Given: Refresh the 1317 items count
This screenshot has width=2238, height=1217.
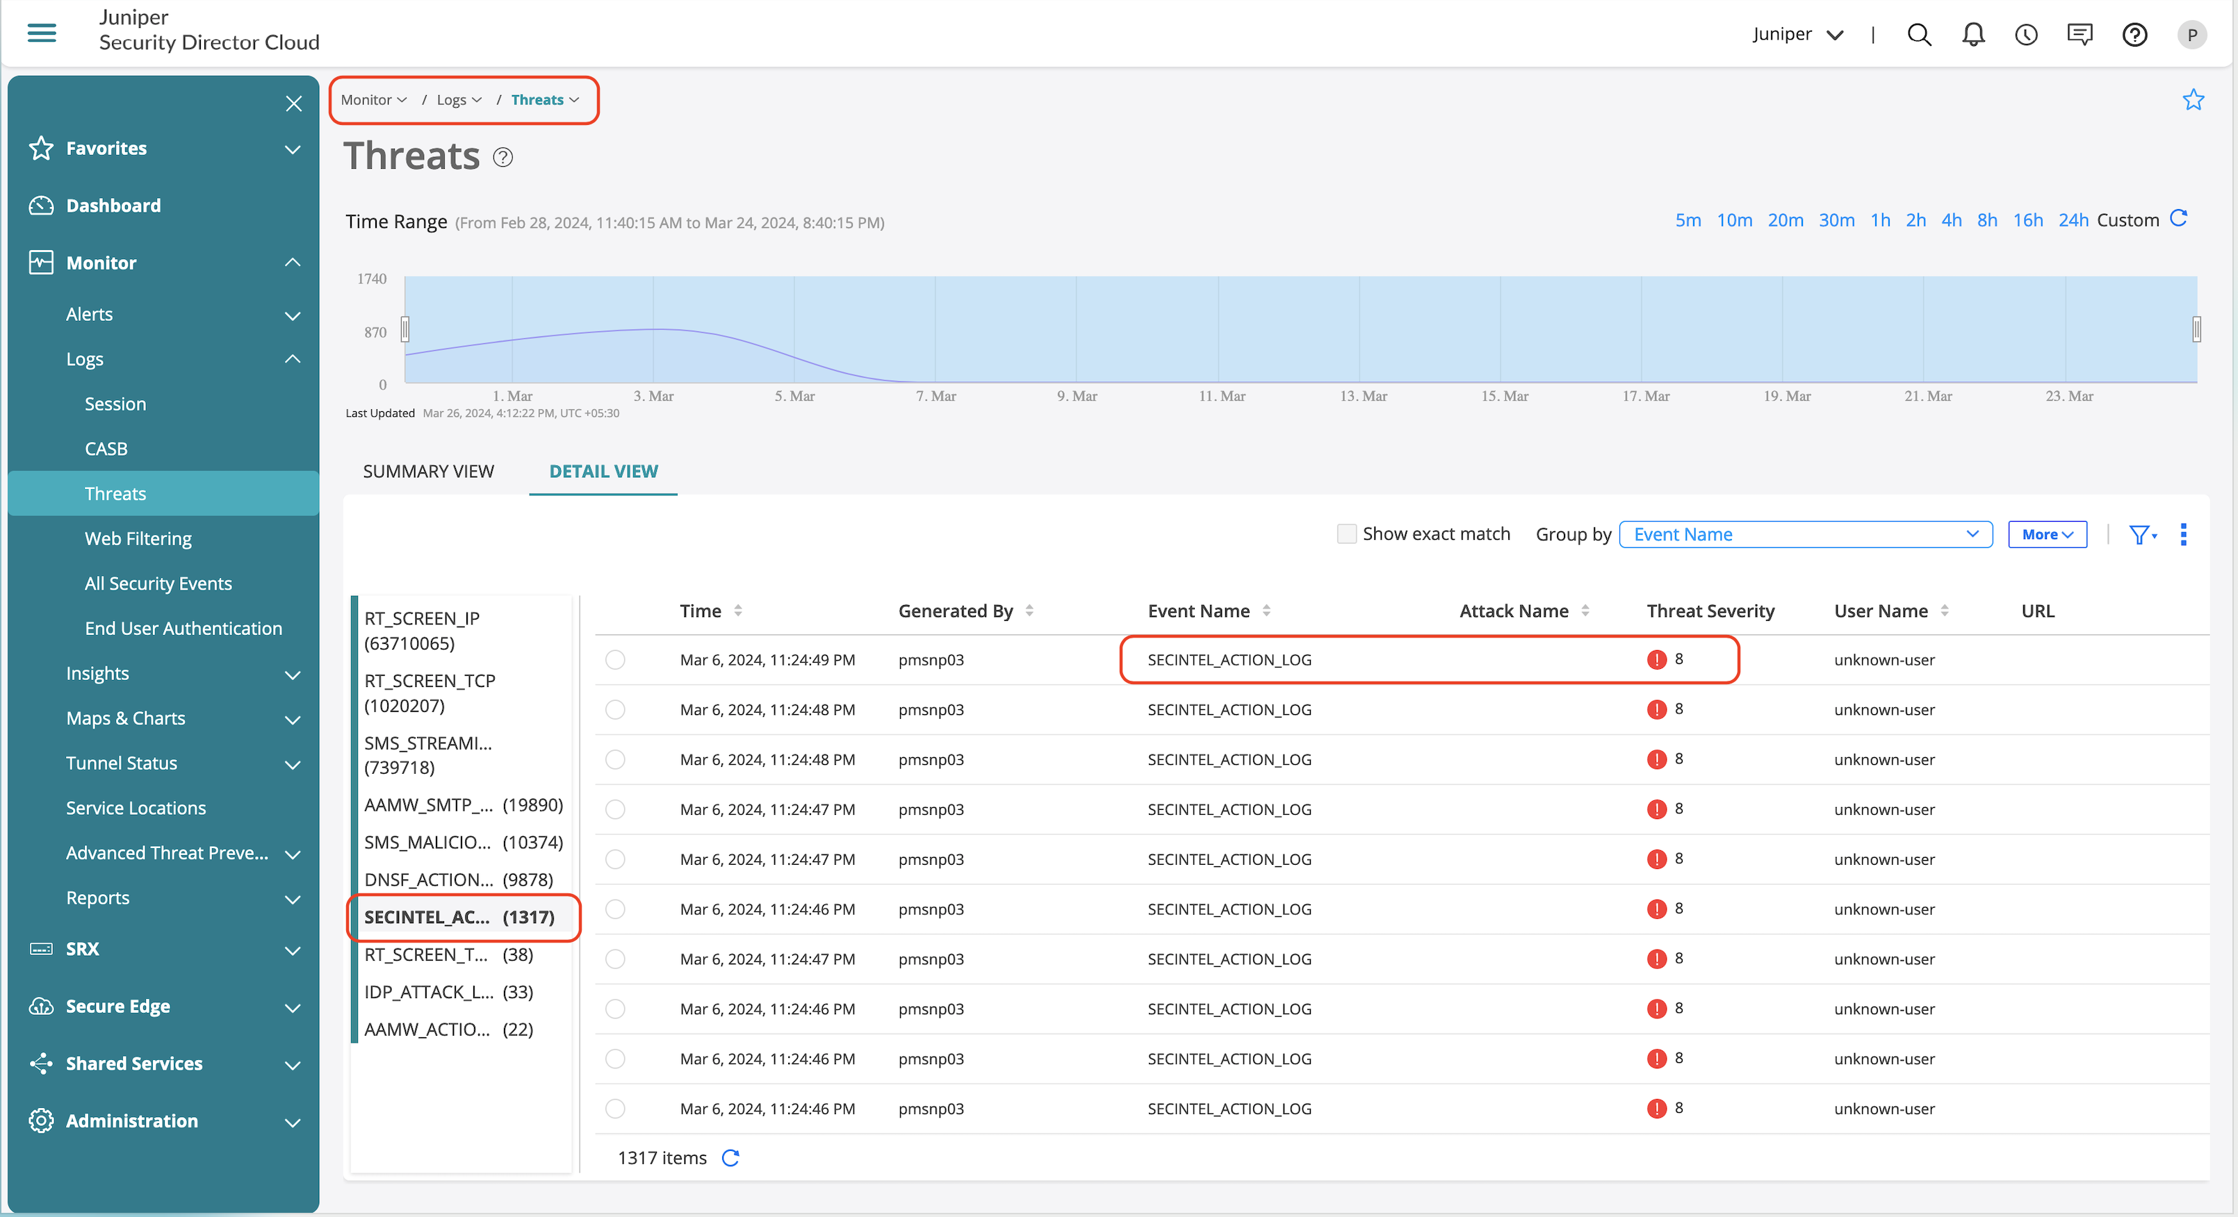Looking at the screenshot, I should pos(730,1158).
